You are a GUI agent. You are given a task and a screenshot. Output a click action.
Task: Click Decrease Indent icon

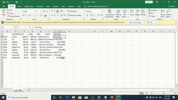click(x=61, y=15)
